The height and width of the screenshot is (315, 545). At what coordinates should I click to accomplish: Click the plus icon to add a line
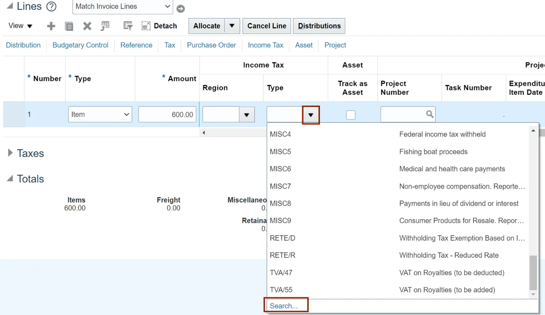(x=51, y=26)
